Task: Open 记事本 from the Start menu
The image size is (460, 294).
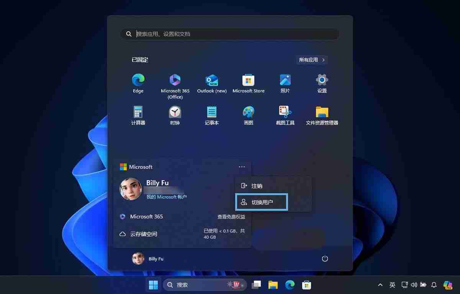Action: 212,113
